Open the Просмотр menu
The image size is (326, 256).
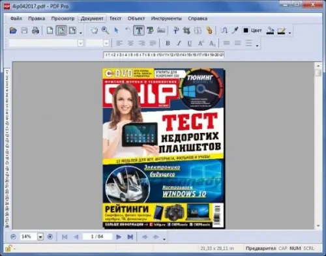coord(63,18)
